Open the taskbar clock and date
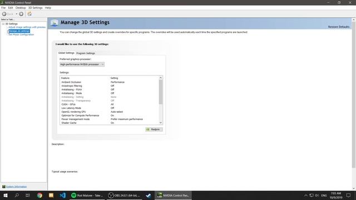356x200 pixels. 336,195
